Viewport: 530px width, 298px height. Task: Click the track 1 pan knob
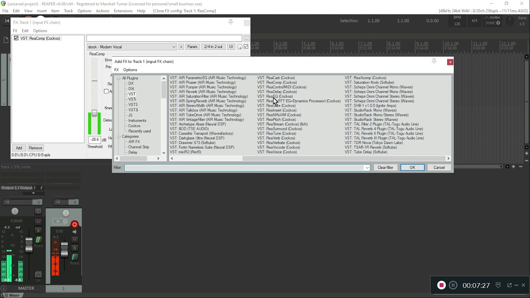coord(66,213)
